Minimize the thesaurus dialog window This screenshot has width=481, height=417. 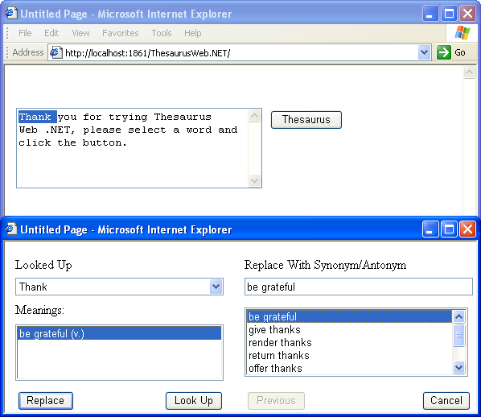[x=430, y=229]
